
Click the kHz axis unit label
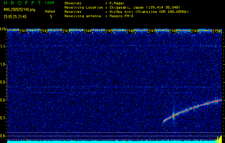[3, 29]
